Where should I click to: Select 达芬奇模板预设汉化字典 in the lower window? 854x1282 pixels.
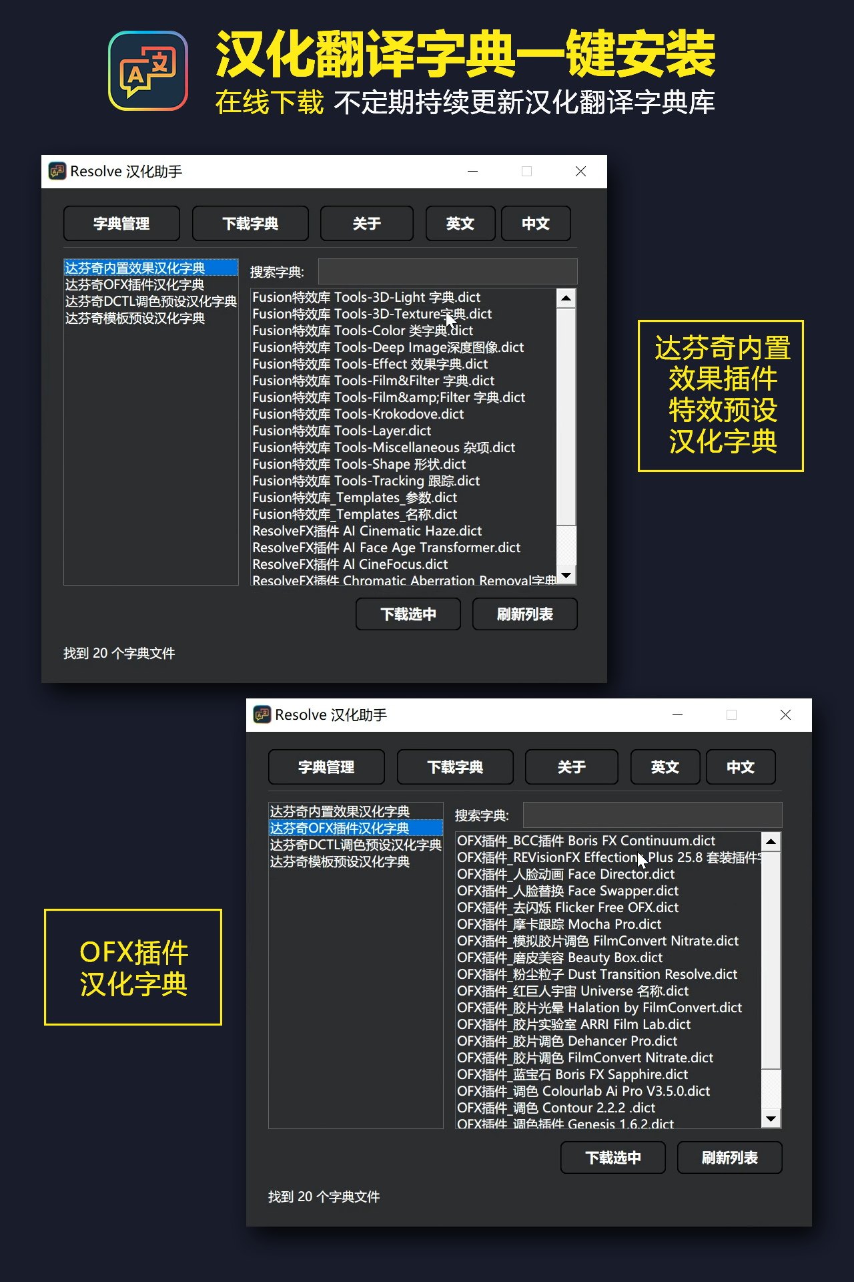[x=356, y=861]
